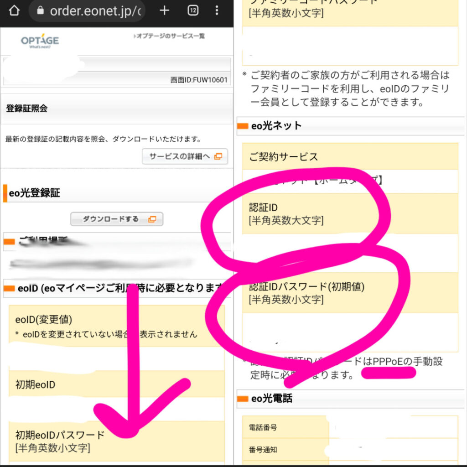Click the ご契約サービス label
Image resolution: width=467 pixels, height=467 pixels.
click(284, 157)
